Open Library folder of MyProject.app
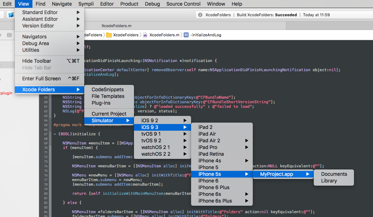This screenshot has width=373, height=217. coord(334,181)
